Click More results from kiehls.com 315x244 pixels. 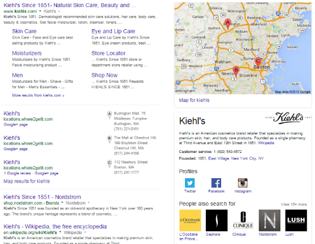38,95
